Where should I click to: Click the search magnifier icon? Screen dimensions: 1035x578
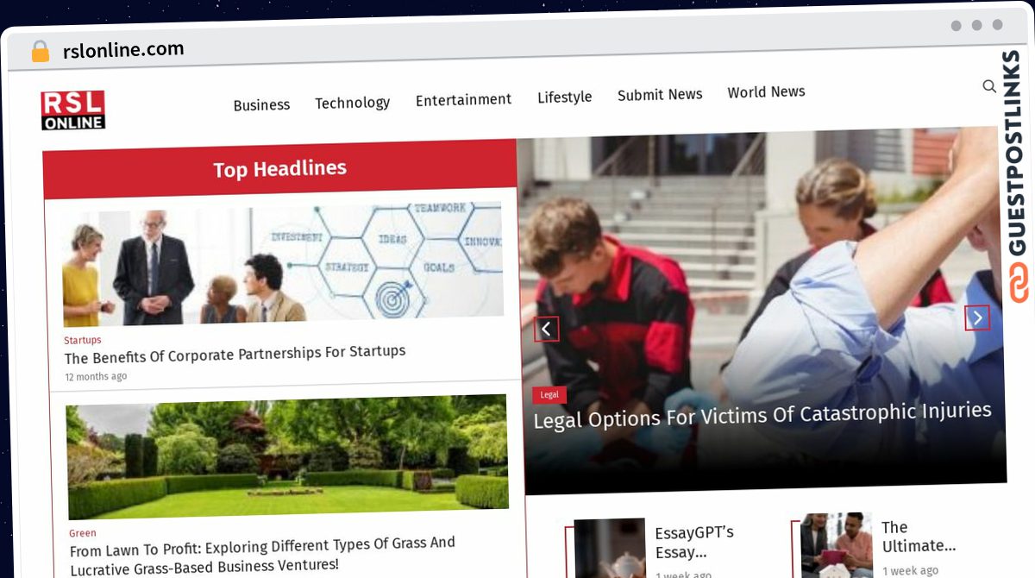coord(989,86)
